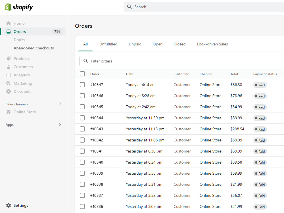Viewport: 284px width, 213px height.
Task: Click Paid badge on order #10342
Action: (x=260, y=140)
